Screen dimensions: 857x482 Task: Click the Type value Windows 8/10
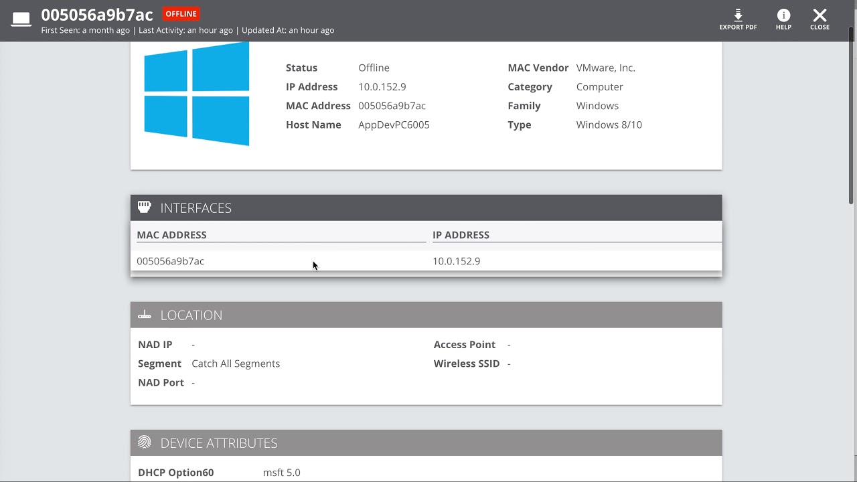609,125
